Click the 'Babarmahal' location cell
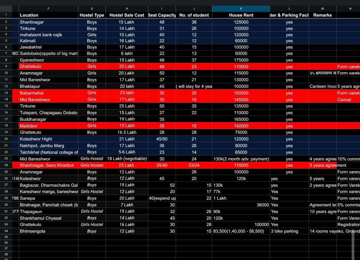This screenshot has height=260, width=360. [x=48, y=93]
